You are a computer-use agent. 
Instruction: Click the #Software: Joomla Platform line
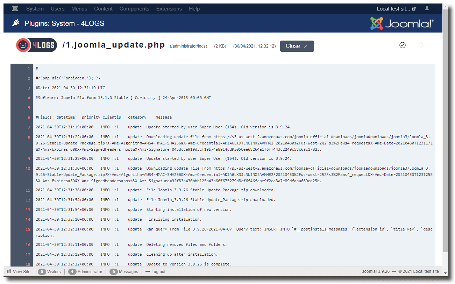click(x=123, y=98)
